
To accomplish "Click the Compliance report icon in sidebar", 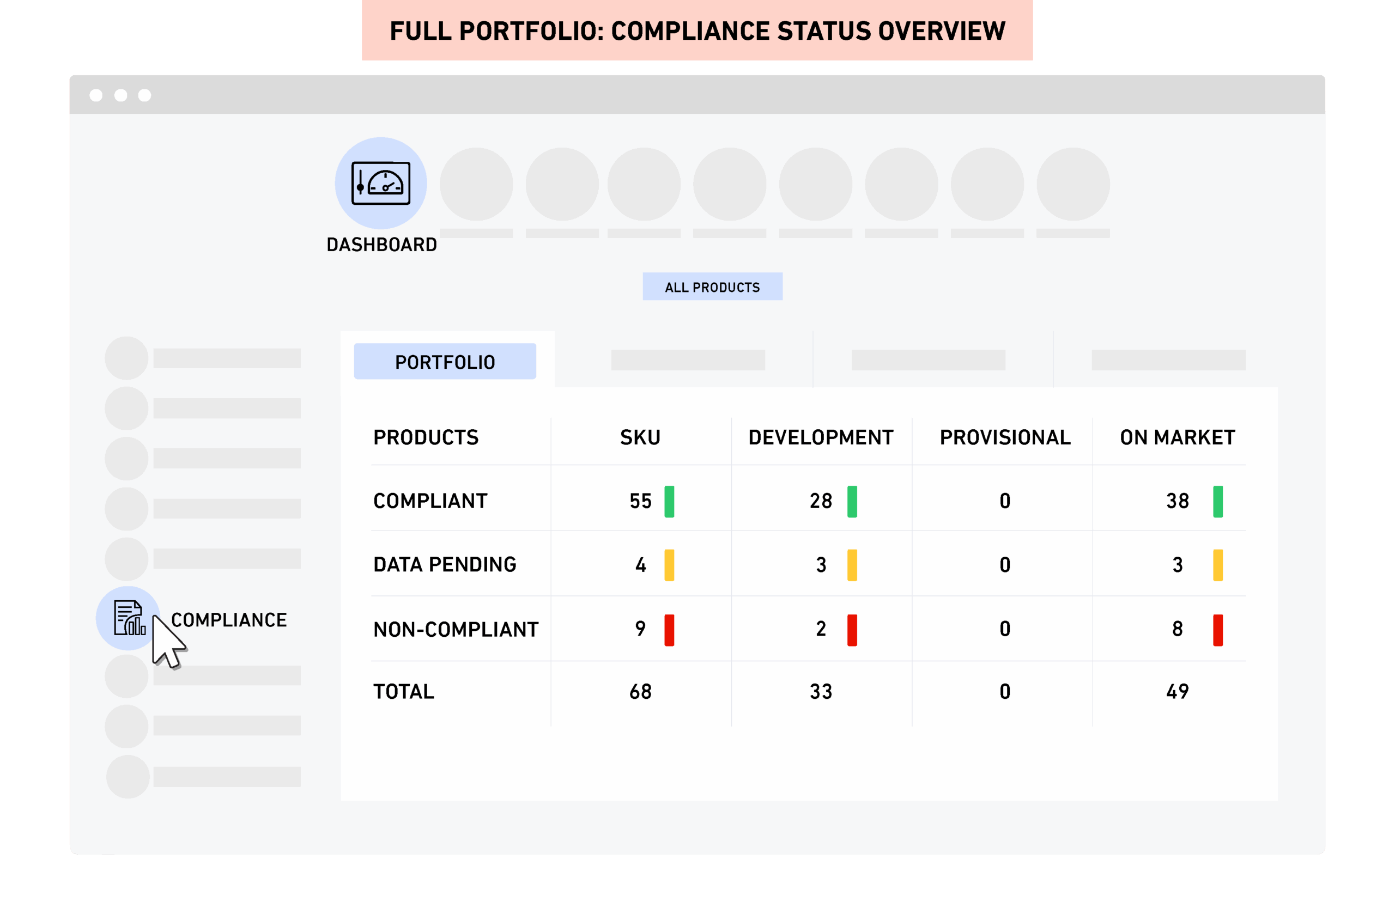I will (x=129, y=618).
